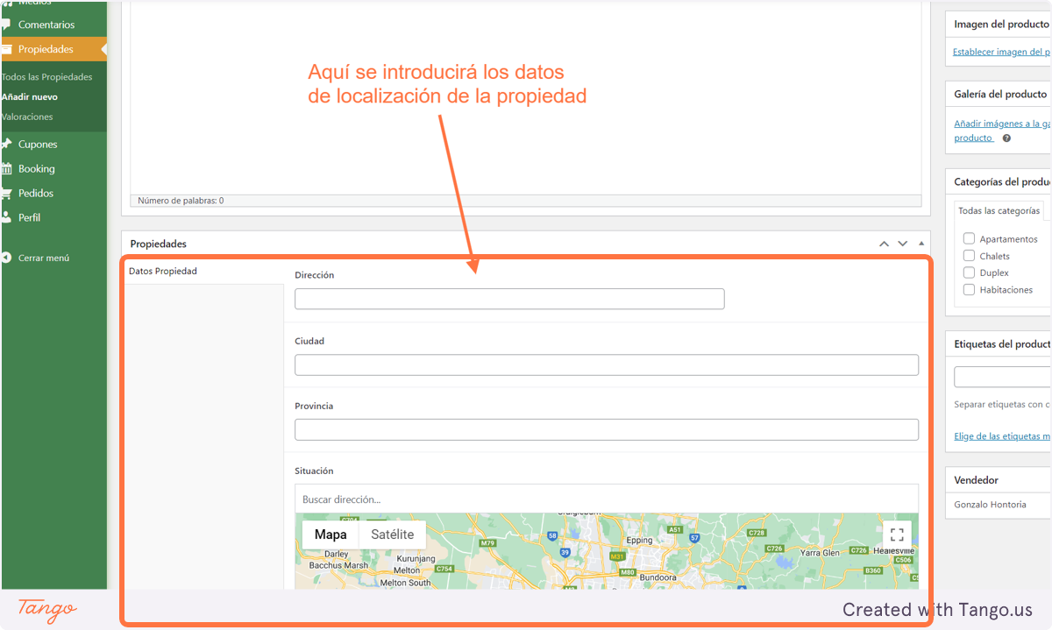Click the Vendedor name Gonzalo Hontoria

pos(990,505)
